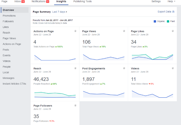The image size is (181, 125).
Task: Click info icon on Post Engagements card
Action: click(x=124, y=68)
